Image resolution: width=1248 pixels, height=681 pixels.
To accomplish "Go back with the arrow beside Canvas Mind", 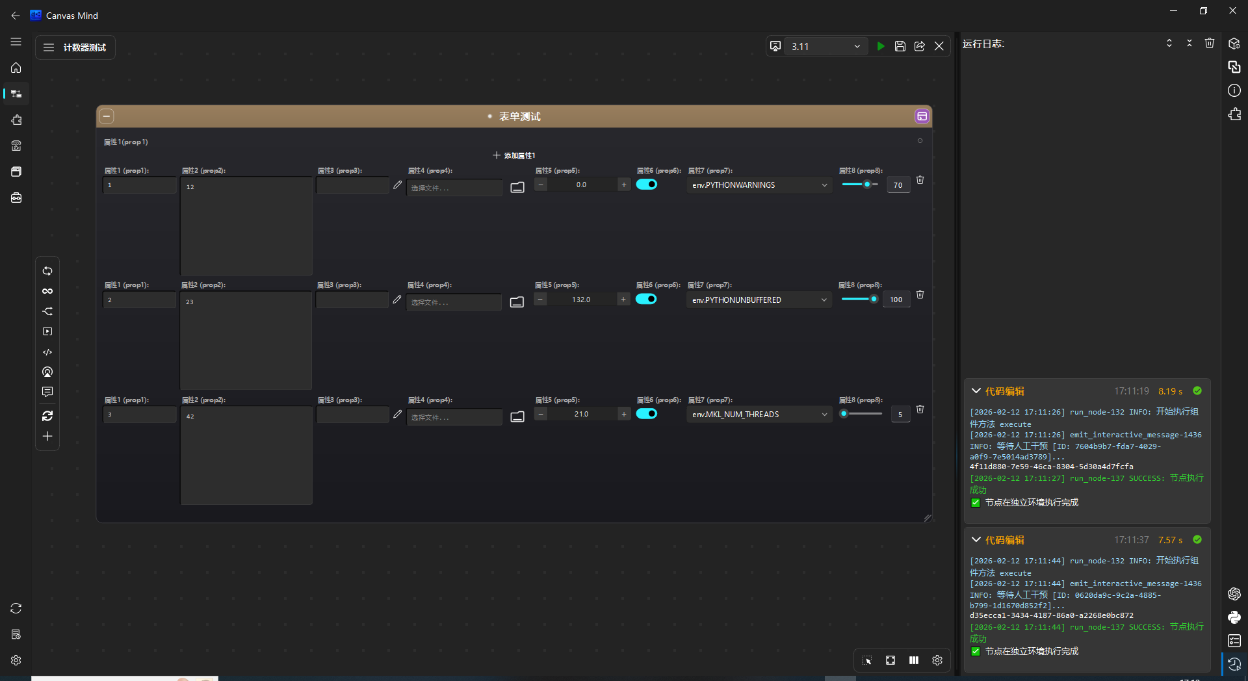I will (x=16, y=16).
